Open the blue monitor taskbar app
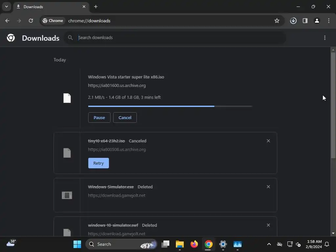Image resolution: width=336 pixels, height=252 pixels. 238,244
